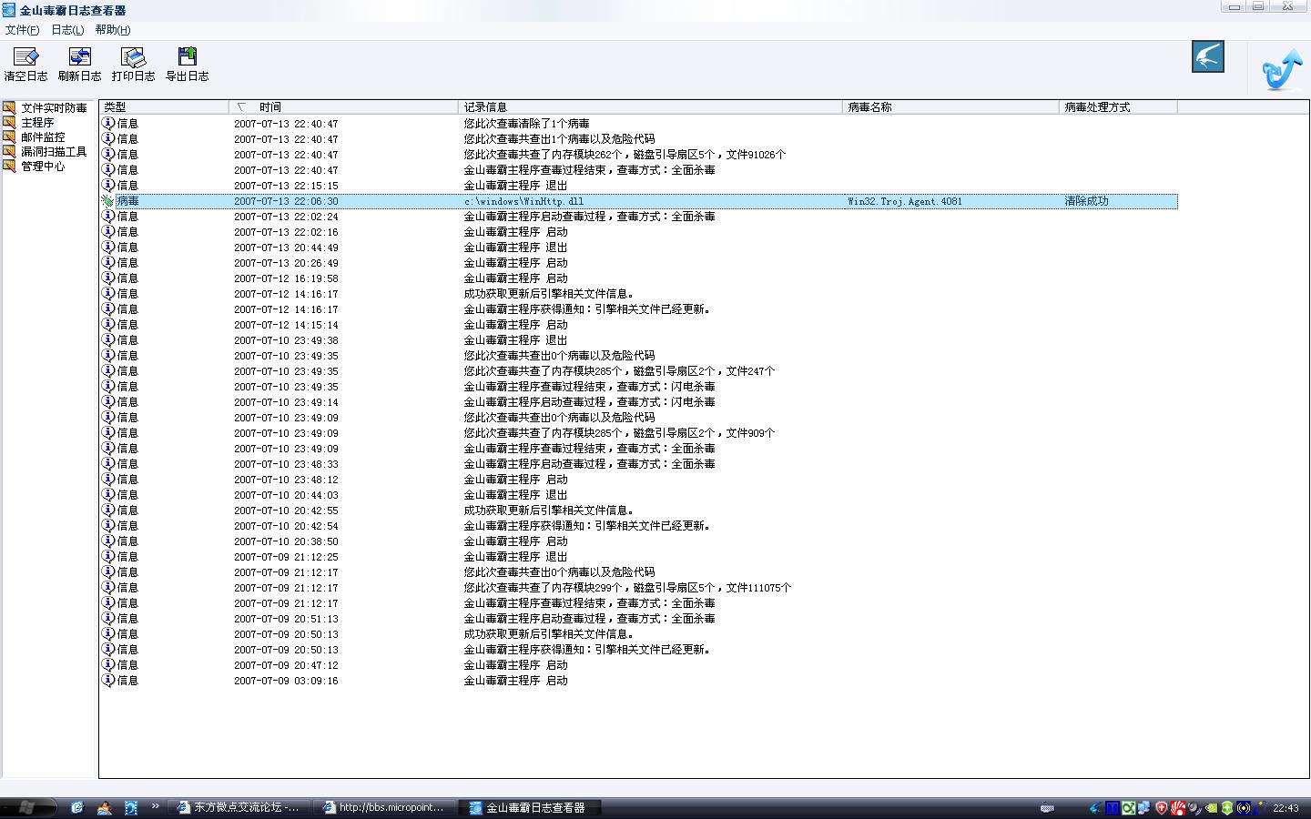Click the Kingsoft blade logo at top right
Viewport: 1311px width, 819px height.
click(x=1208, y=56)
